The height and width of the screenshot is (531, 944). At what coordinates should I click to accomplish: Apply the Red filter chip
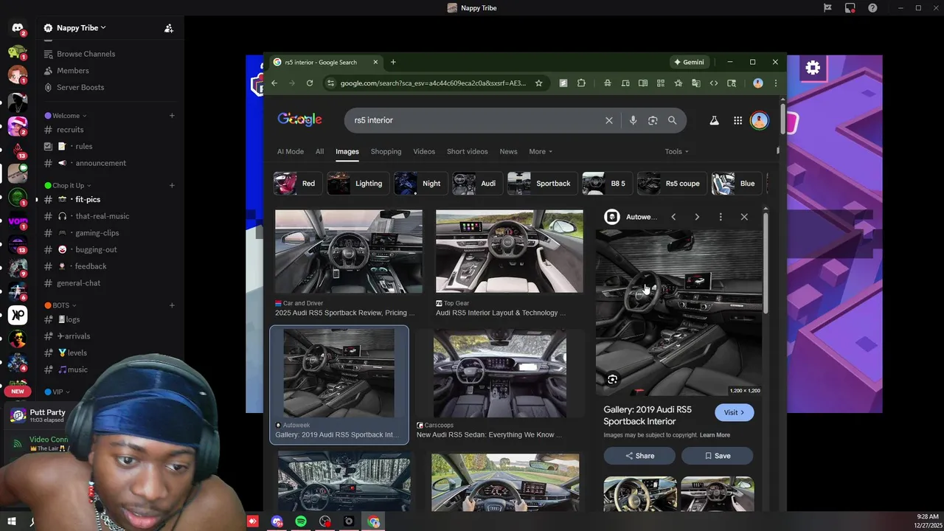point(297,184)
